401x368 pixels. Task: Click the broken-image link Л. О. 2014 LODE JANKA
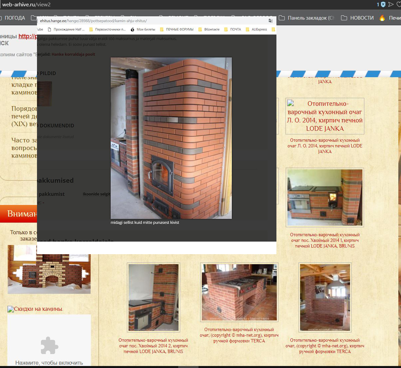pos(325,116)
